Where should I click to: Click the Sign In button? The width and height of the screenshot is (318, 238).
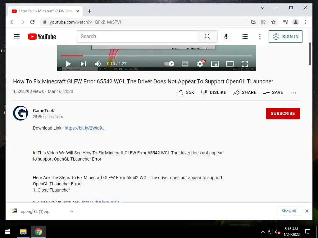(285, 37)
